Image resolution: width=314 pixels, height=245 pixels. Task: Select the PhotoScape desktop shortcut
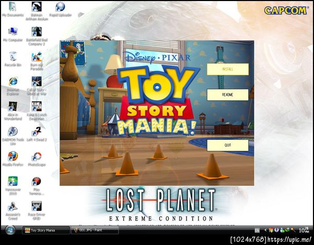point(37,159)
